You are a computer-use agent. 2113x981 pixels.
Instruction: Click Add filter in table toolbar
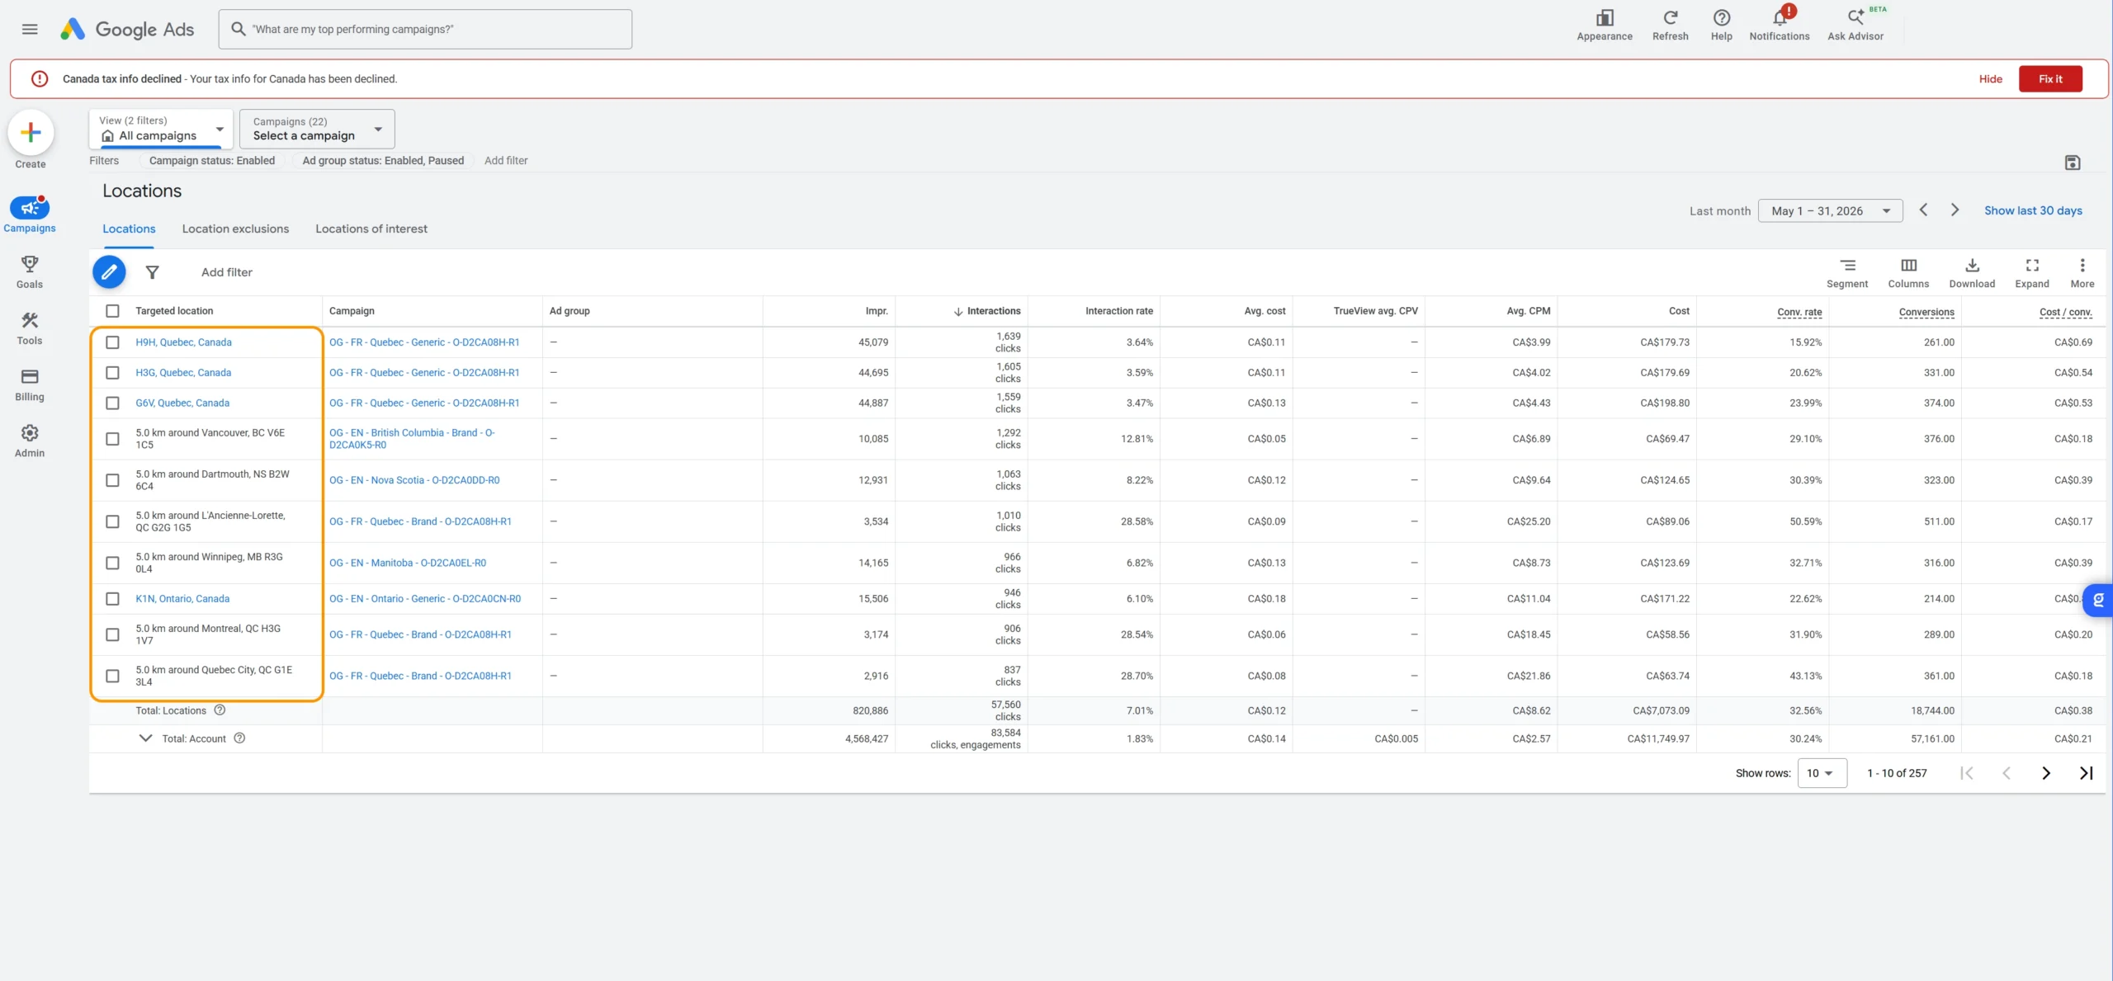pos(226,271)
